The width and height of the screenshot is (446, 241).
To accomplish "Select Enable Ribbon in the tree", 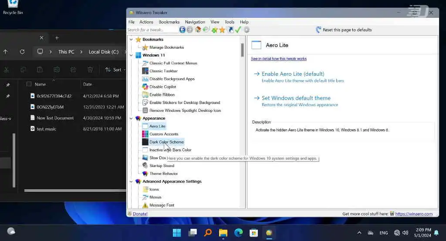I will tap(162, 95).
